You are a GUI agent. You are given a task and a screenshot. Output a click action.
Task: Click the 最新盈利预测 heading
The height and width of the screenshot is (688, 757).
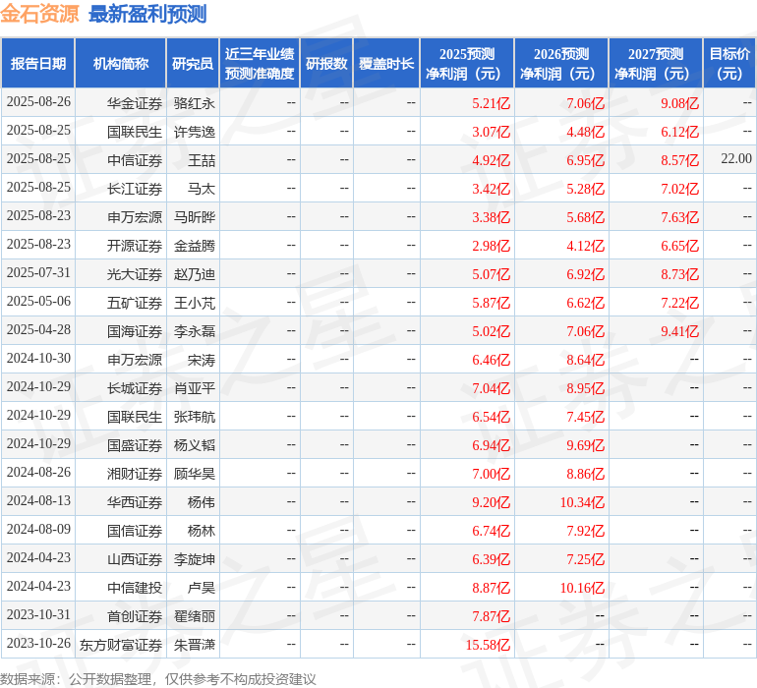pyautogui.click(x=147, y=14)
